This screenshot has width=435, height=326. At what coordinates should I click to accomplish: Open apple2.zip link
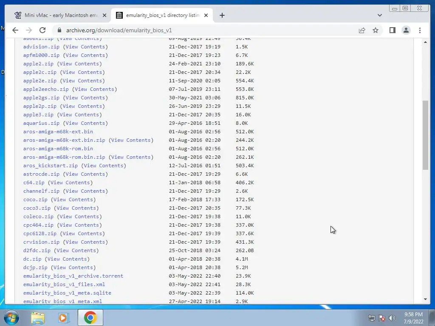click(38, 64)
